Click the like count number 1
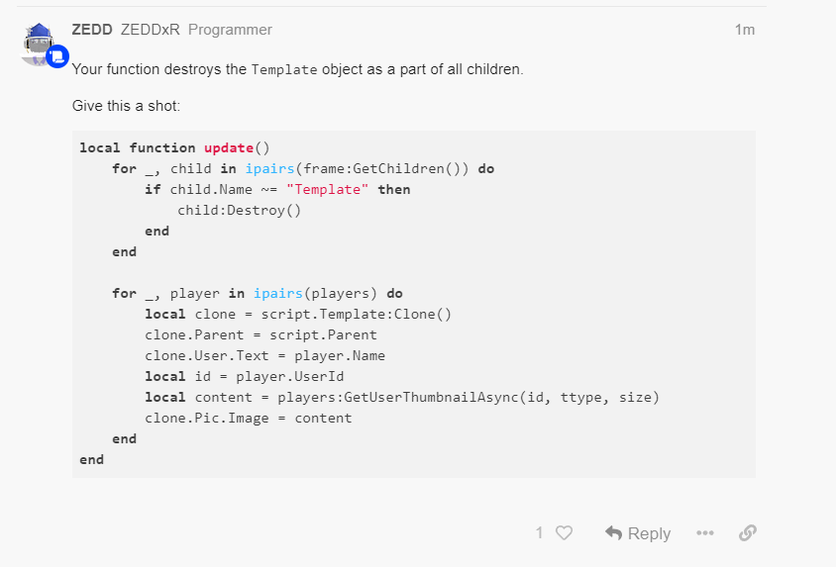 click(540, 533)
